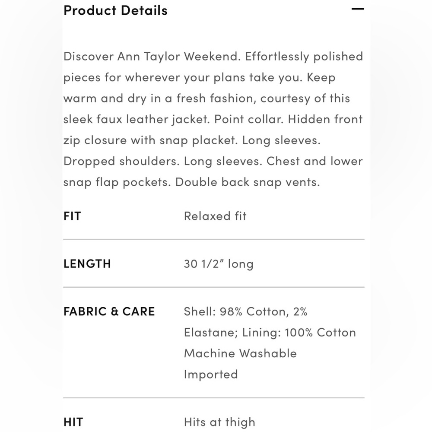
Task: Click the Elastane; Lining: 100% Cotton line
Action: (x=270, y=333)
